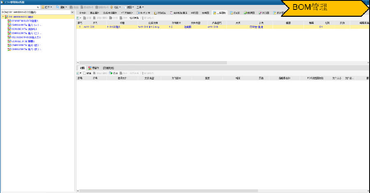Open the 工具 menu in top toolbar
This screenshot has height=193, width=370.
(140, 7)
